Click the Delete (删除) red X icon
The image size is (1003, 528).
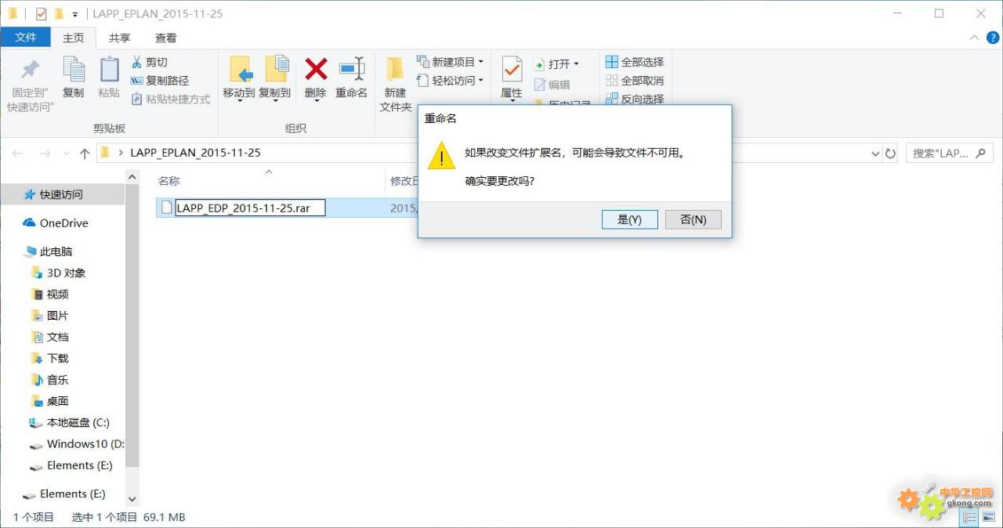[316, 70]
